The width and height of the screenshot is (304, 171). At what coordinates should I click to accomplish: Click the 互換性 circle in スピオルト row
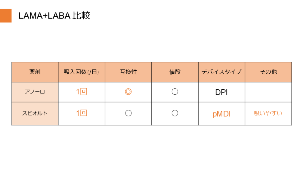(128, 113)
